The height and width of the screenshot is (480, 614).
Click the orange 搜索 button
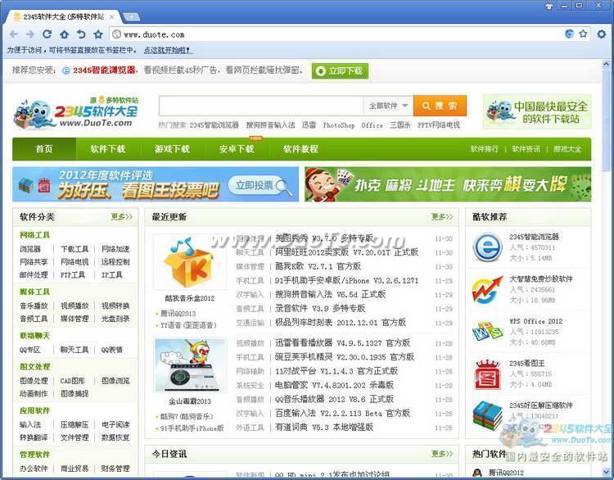pos(440,106)
